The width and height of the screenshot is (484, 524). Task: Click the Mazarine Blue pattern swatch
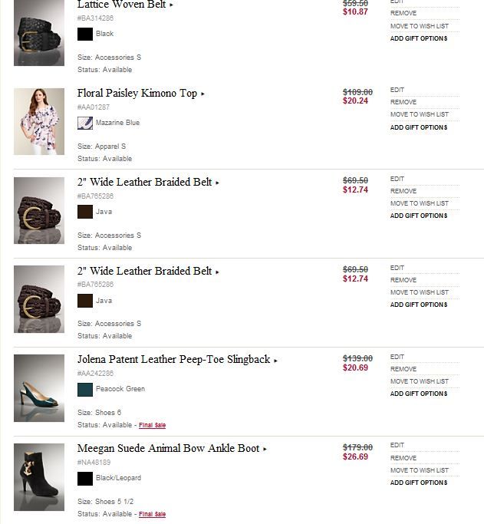85,123
